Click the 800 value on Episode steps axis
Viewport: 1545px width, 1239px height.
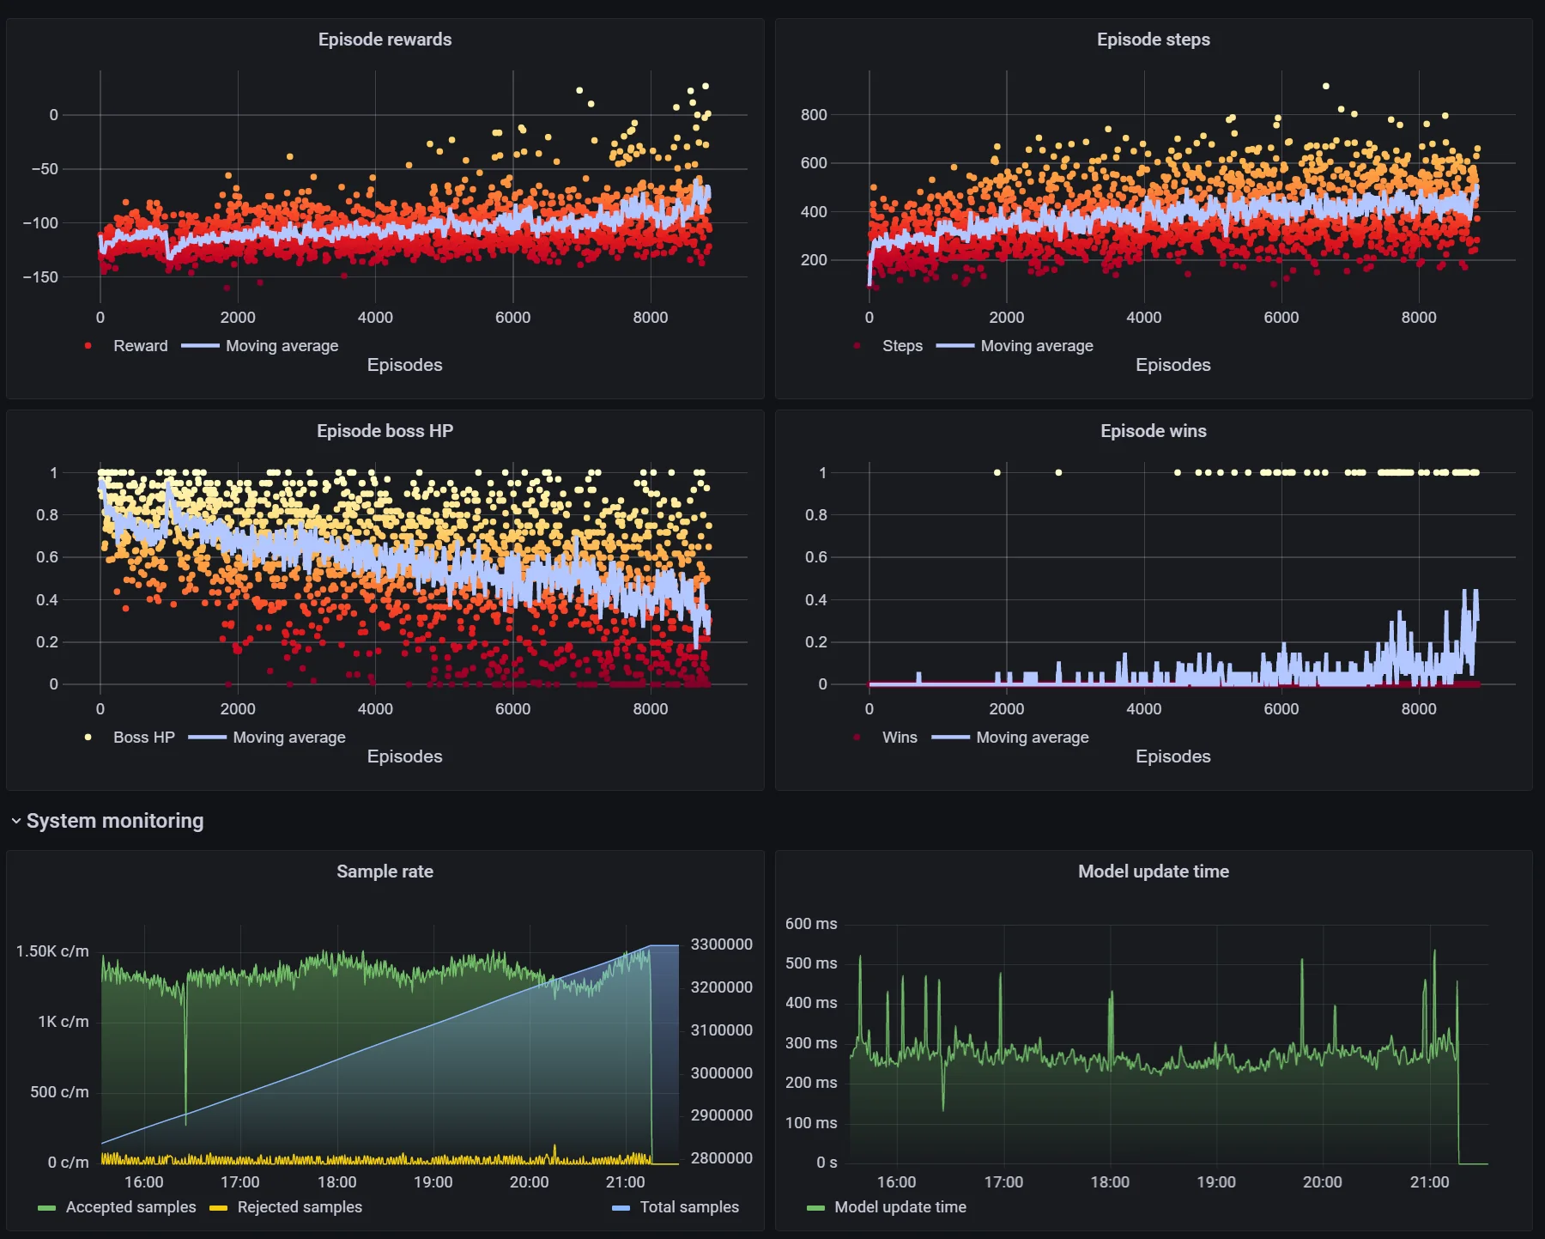pyautogui.click(x=814, y=115)
